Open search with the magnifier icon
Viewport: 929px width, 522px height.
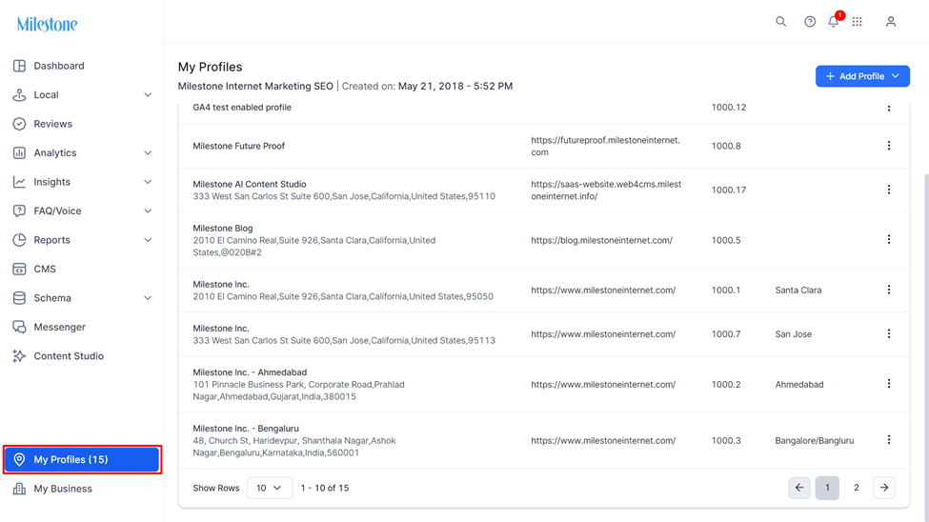pos(781,22)
